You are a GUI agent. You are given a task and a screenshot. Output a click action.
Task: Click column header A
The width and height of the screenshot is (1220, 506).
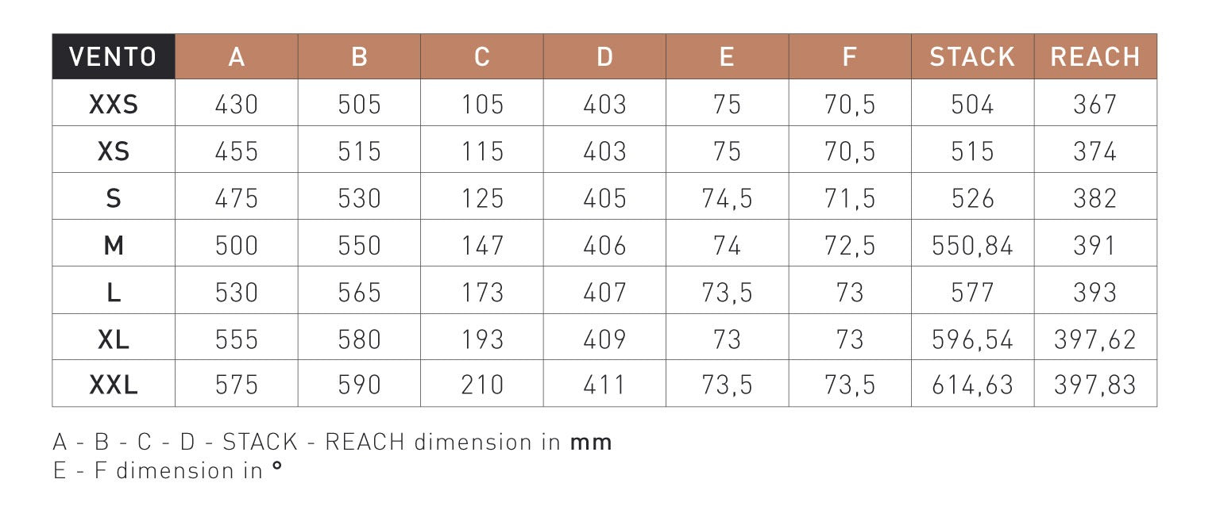[237, 56]
